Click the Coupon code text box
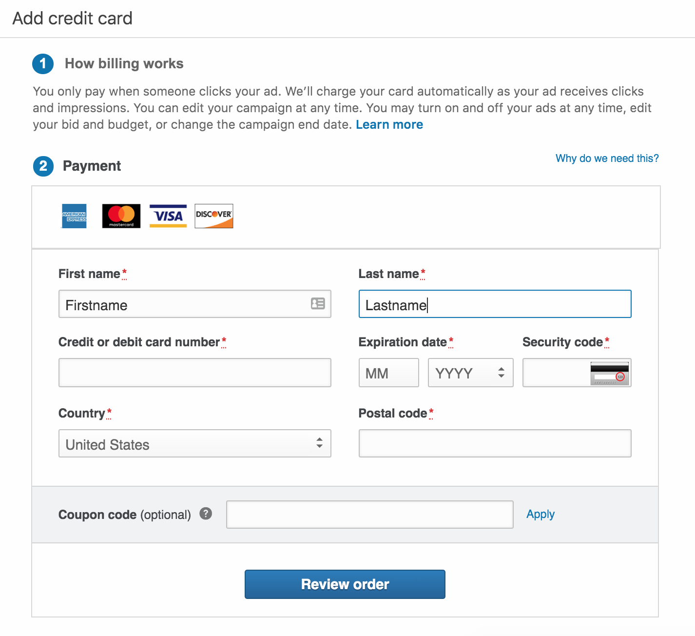The height and width of the screenshot is (636, 695). click(x=369, y=515)
